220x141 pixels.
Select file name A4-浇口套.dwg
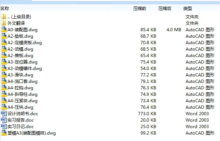23,81
